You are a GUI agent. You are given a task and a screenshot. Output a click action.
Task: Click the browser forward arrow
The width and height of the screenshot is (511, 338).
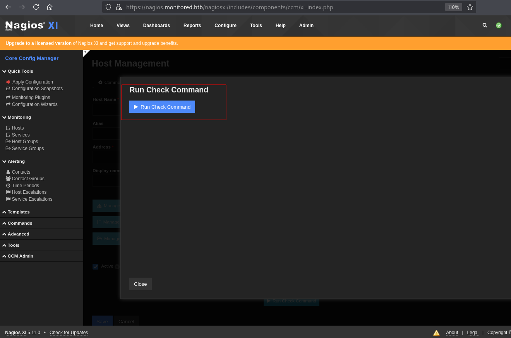(22, 7)
